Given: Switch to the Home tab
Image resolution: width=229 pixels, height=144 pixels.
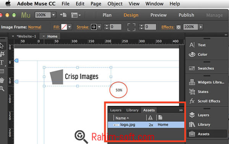Looking at the screenshot, I should [52, 36].
